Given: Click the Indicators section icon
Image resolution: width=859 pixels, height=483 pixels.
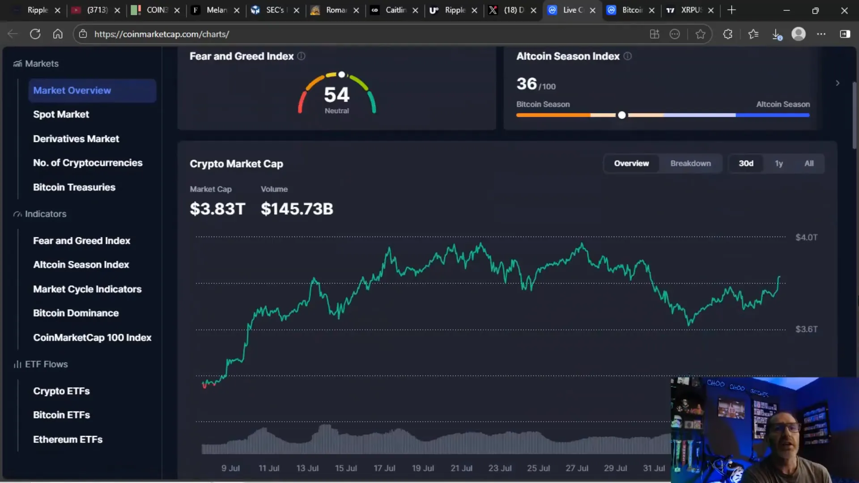Looking at the screenshot, I should 17,214.
